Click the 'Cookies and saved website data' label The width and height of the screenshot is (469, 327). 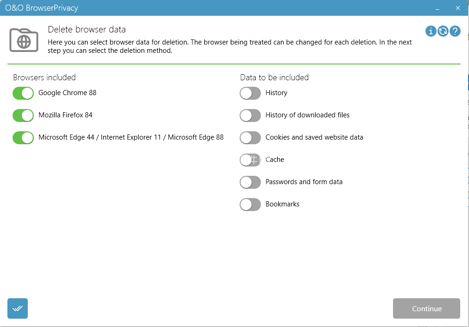(x=314, y=137)
